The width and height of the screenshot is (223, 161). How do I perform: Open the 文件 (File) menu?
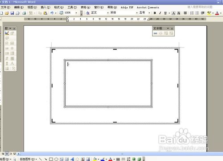[5, 7]
